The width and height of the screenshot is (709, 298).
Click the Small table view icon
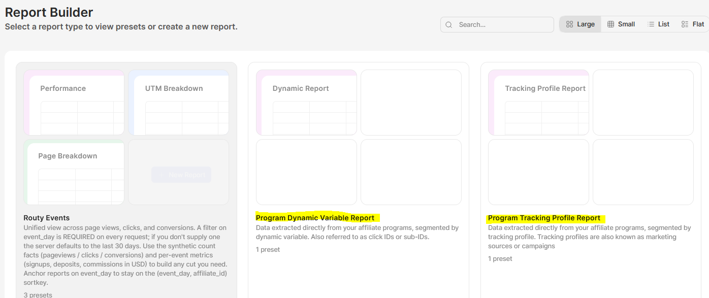[611, 24]
